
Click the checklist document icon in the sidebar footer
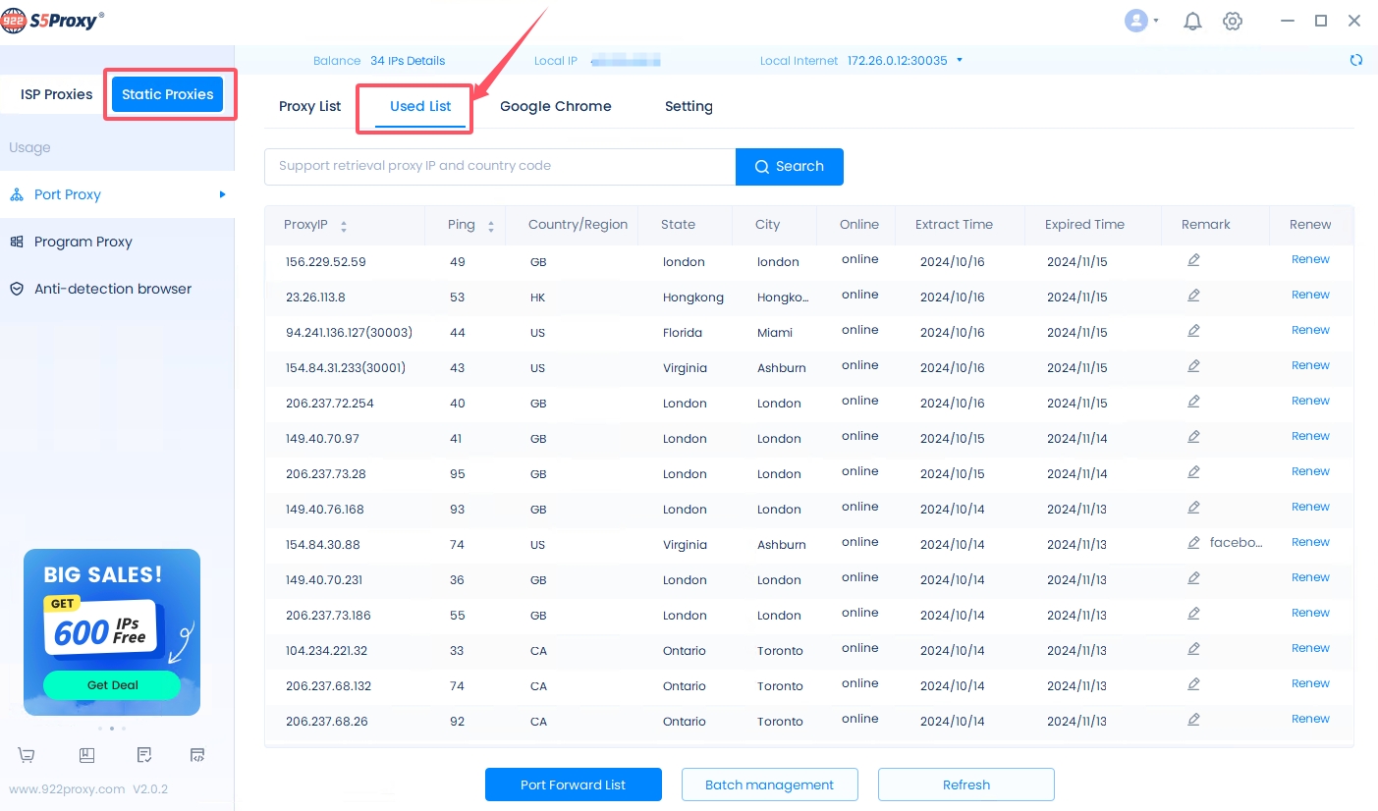tap(144, 755)
